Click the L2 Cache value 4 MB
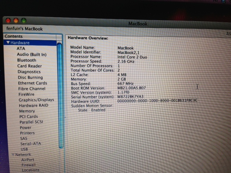 tap(122, 75)
